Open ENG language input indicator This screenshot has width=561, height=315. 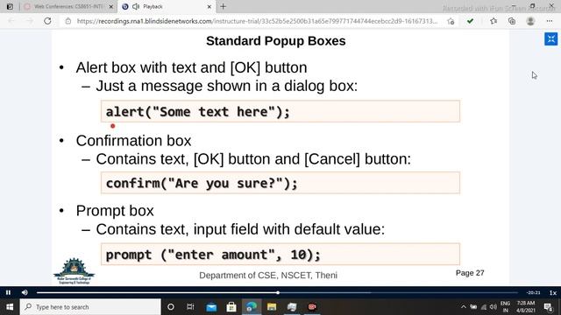[505, 307]
